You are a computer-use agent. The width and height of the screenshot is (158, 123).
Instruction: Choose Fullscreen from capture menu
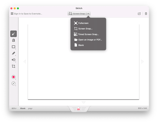pos(81,23)
